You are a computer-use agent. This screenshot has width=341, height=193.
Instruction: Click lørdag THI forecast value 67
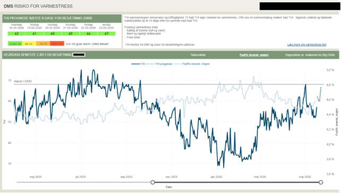tap(107, 33)
